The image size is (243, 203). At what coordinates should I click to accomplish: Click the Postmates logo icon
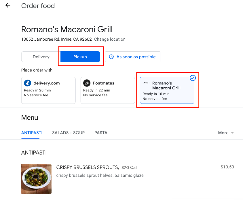87,83
